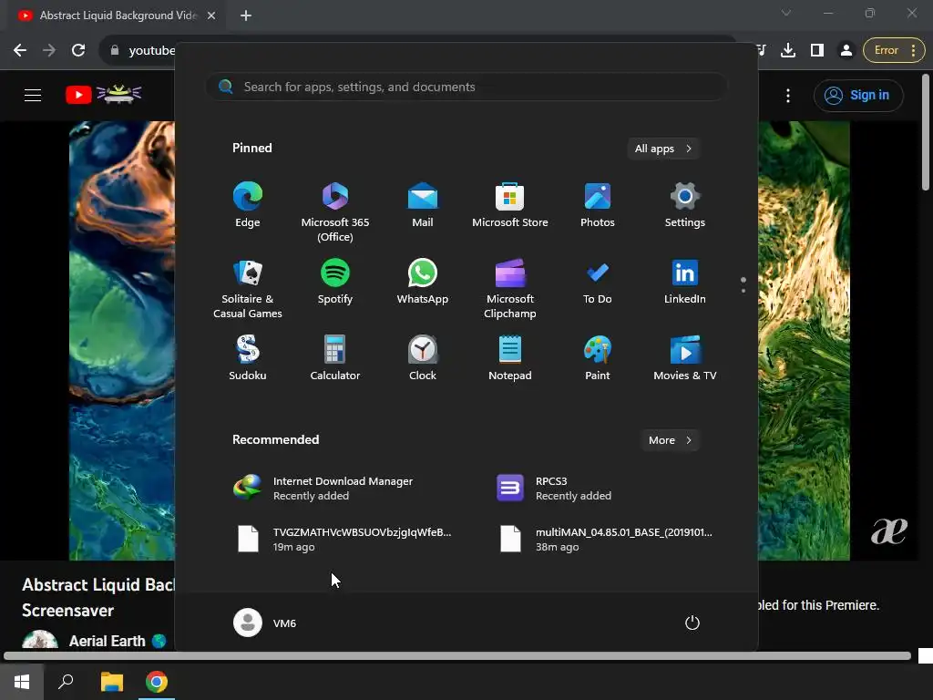Open Chrome profile icon
This screenshot has height=700, width=933.
point(846,50)
